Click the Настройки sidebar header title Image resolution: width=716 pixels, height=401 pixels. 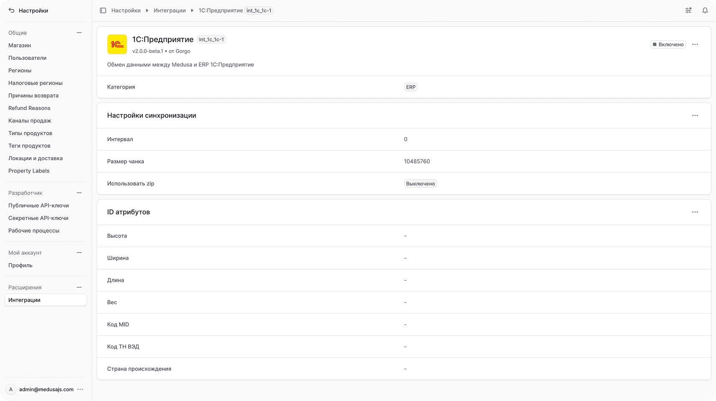tap(33, 10)
